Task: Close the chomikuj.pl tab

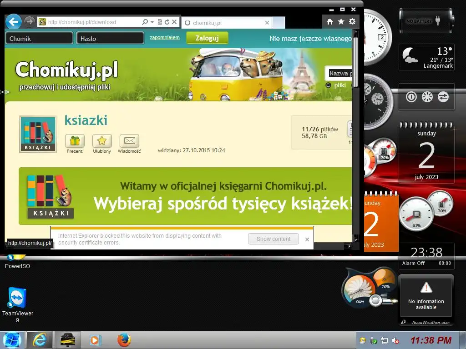Action: point(267,23)
